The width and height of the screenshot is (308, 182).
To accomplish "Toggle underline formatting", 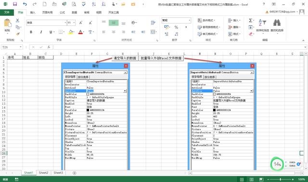I will (x=51, y=32).
